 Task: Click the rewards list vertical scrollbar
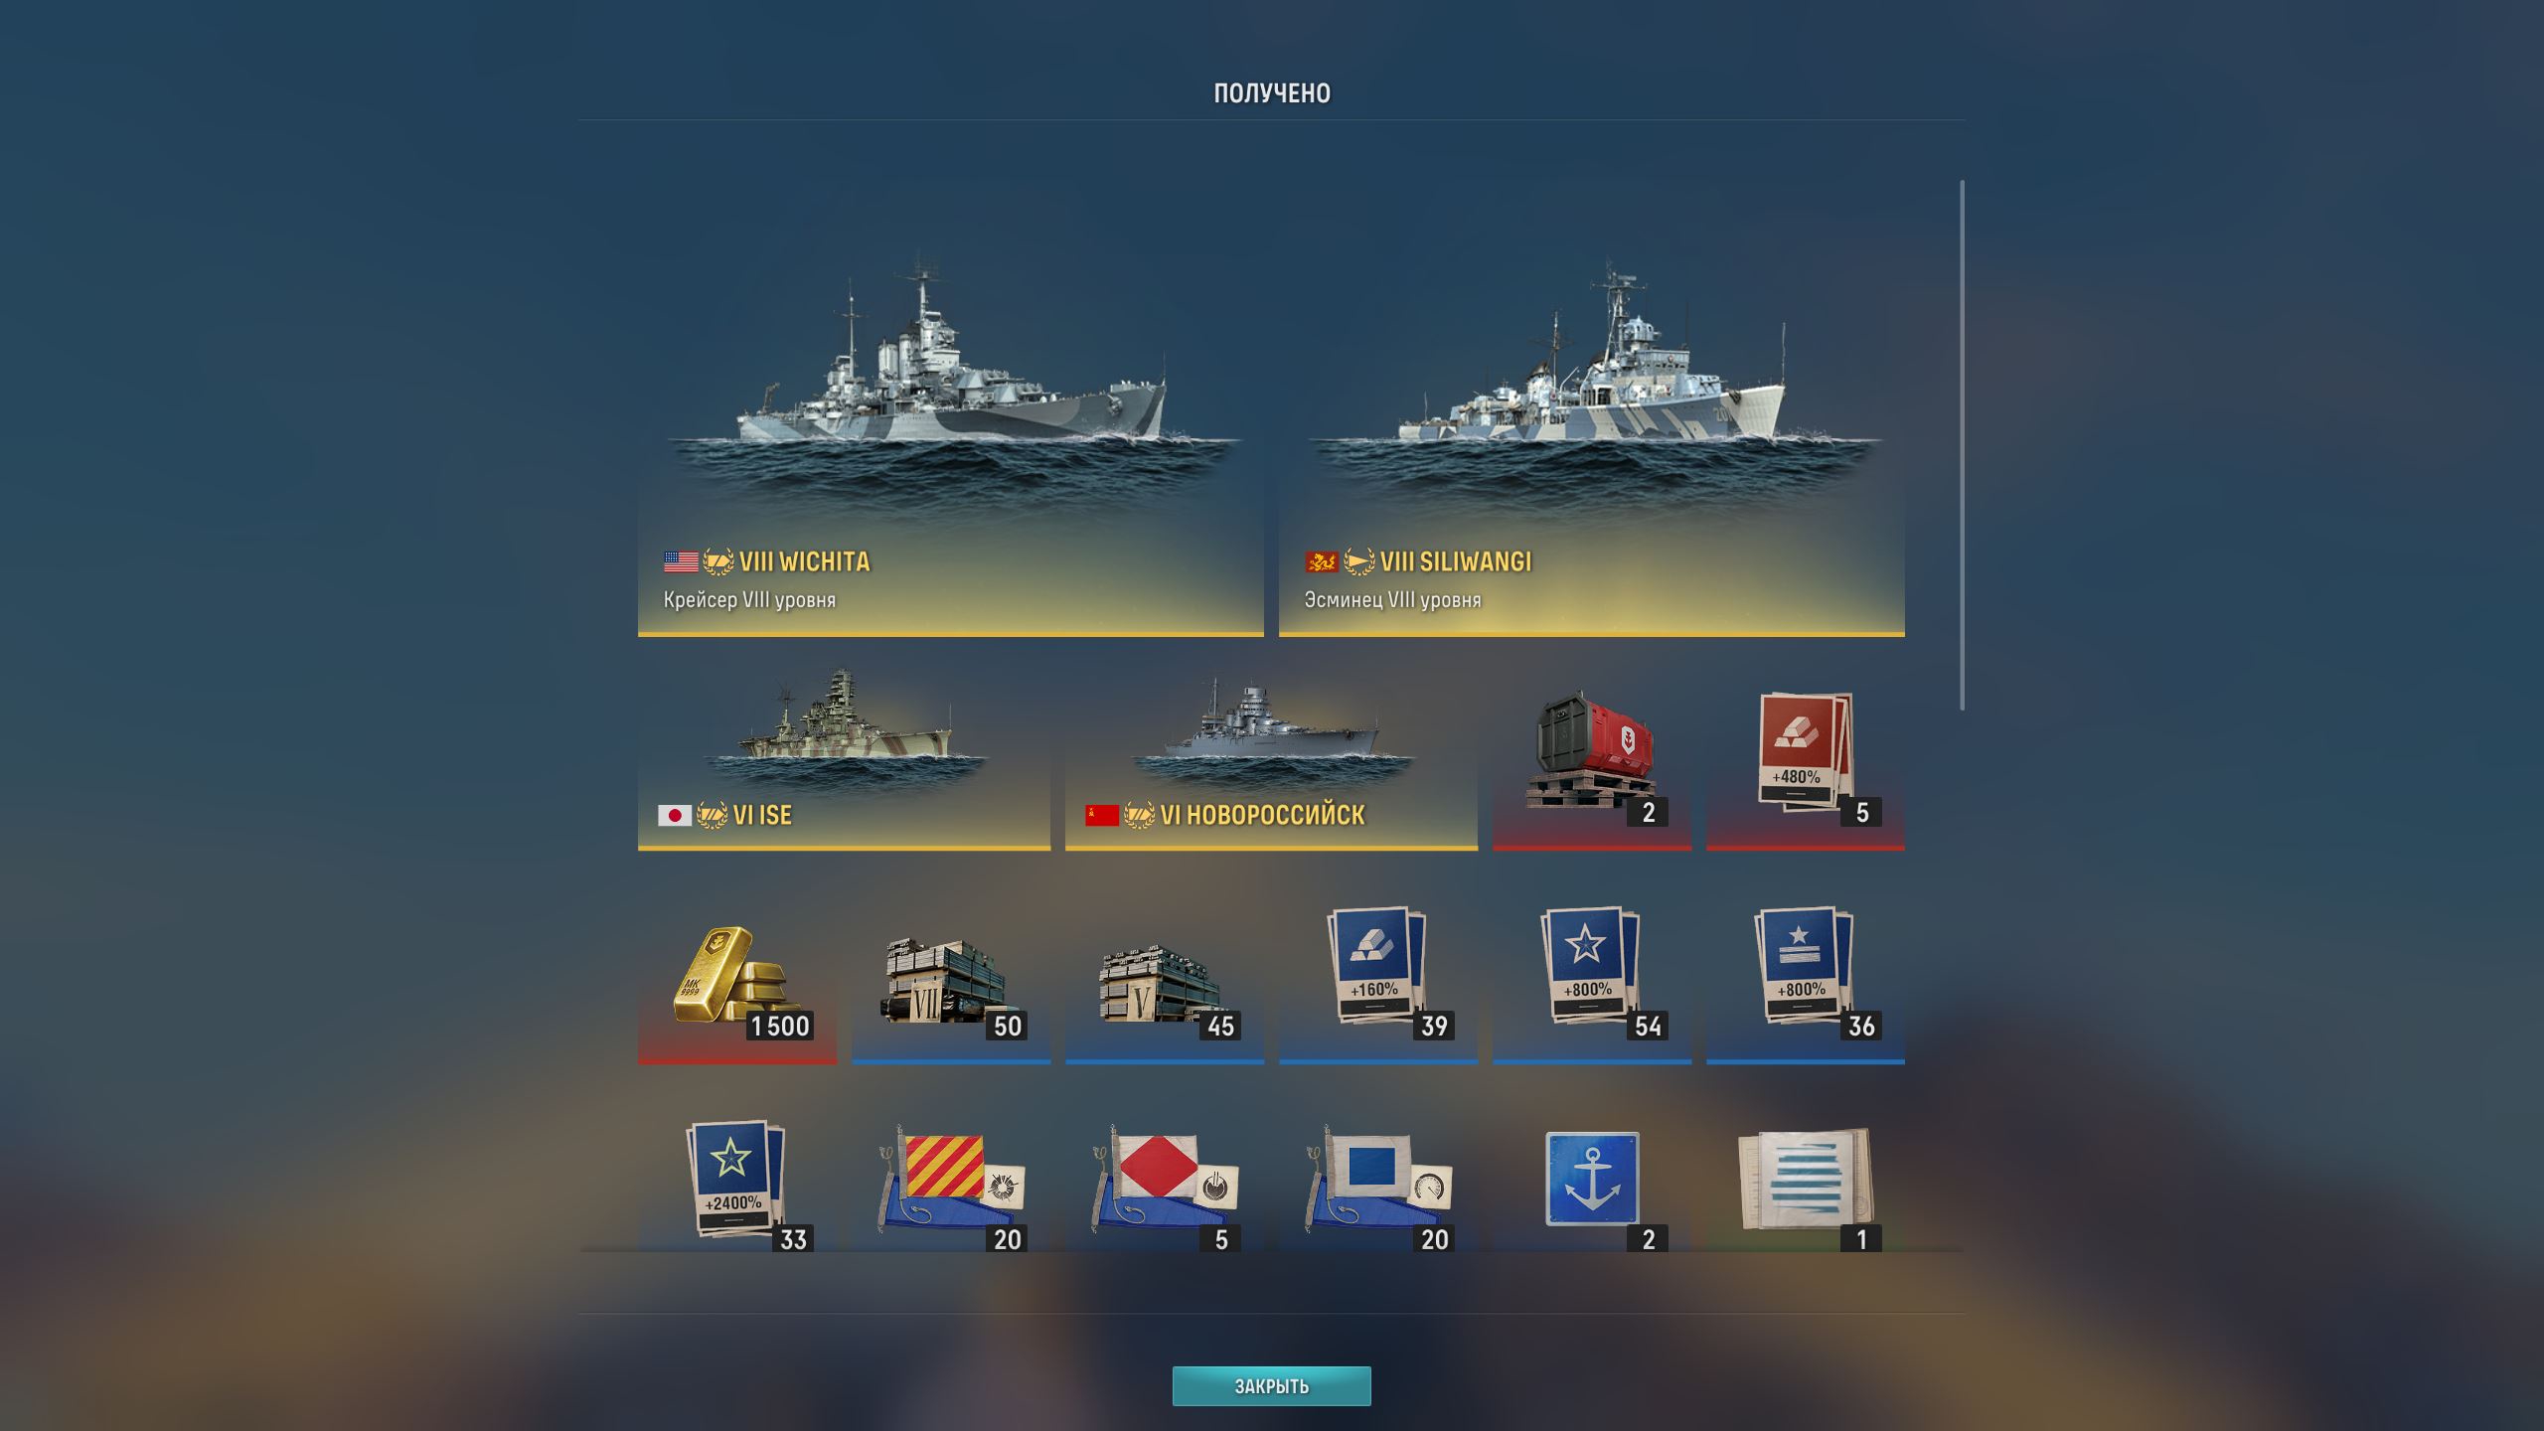pyautogui.click(x=1962, y=445)
